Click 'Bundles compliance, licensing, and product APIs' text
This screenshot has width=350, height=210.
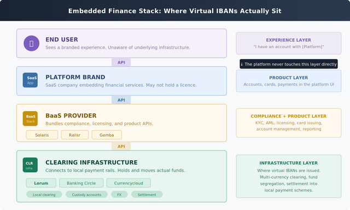100,124
